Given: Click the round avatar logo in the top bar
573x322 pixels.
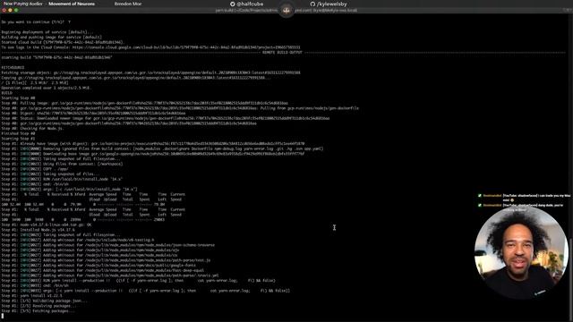Looking at the screenshot, I should [286, 10].
